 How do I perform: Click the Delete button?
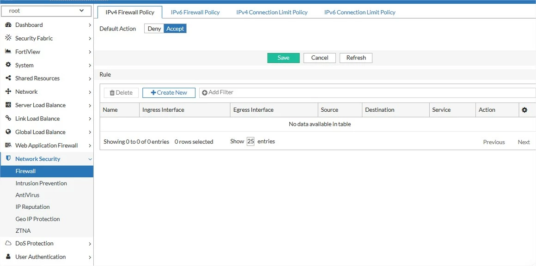pyautogui.click(x=121, y=92)
